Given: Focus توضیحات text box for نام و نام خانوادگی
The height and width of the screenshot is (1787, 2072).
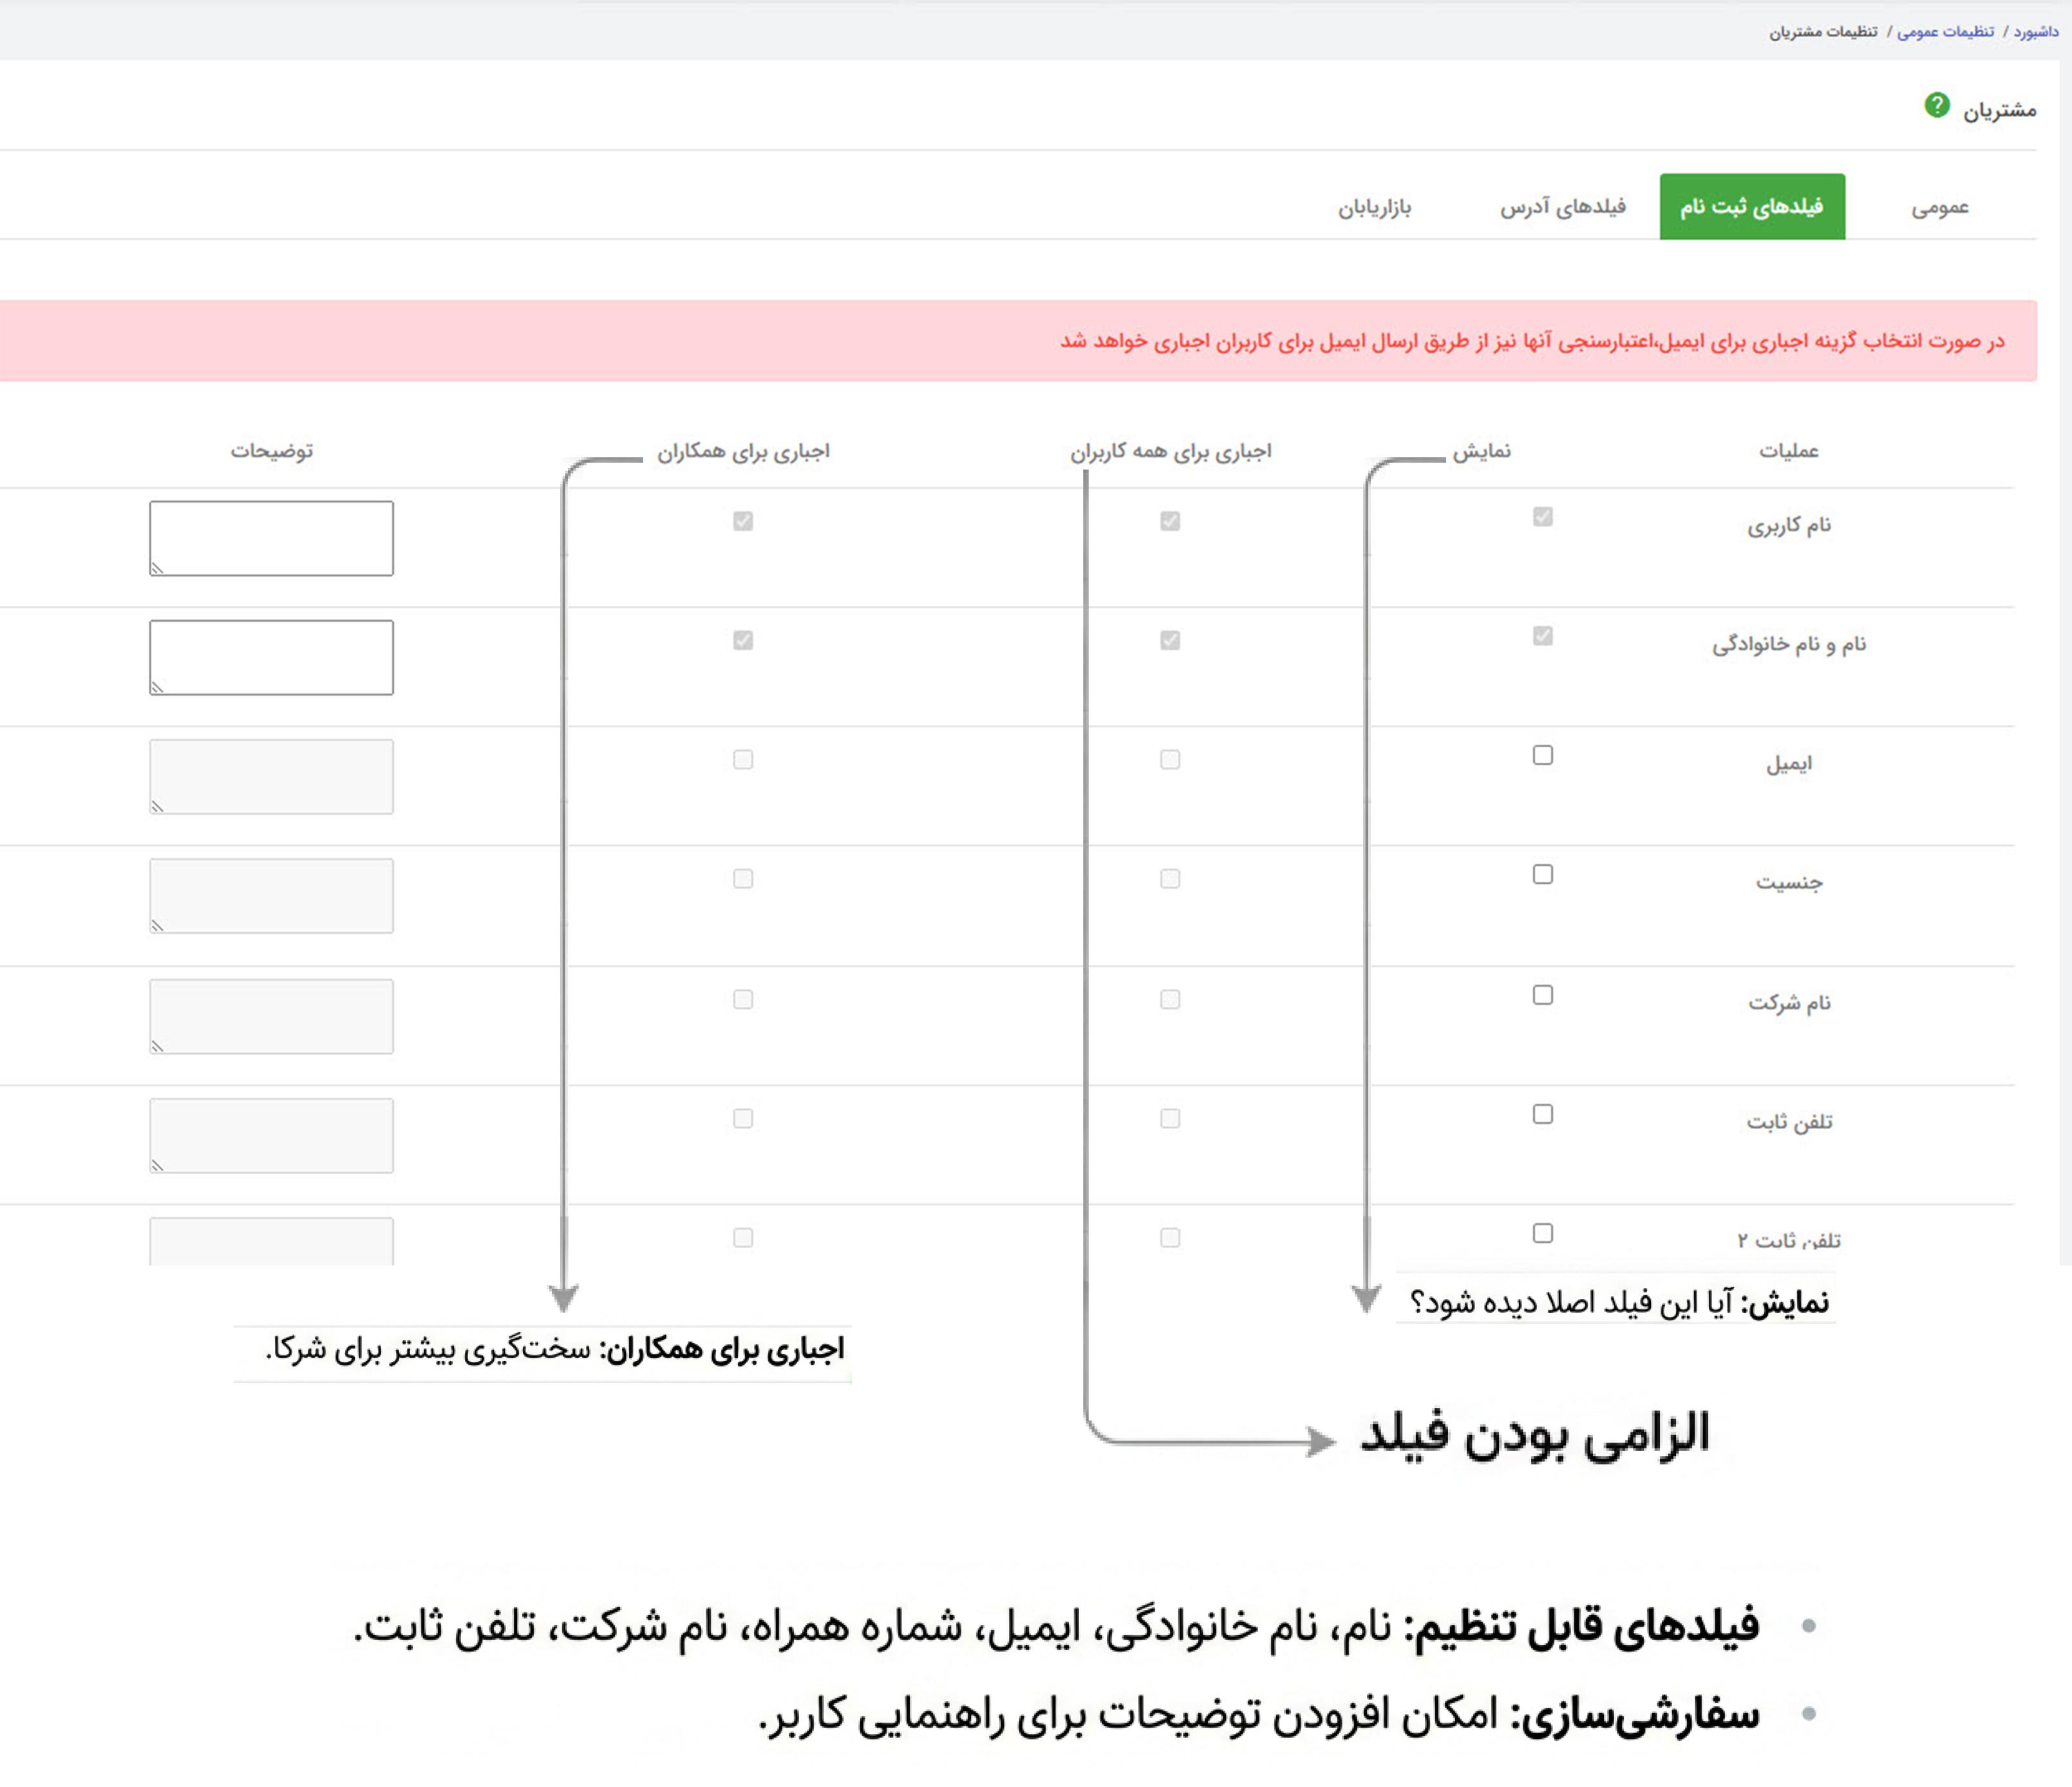Looking at the screenshot, I should 271,657.
